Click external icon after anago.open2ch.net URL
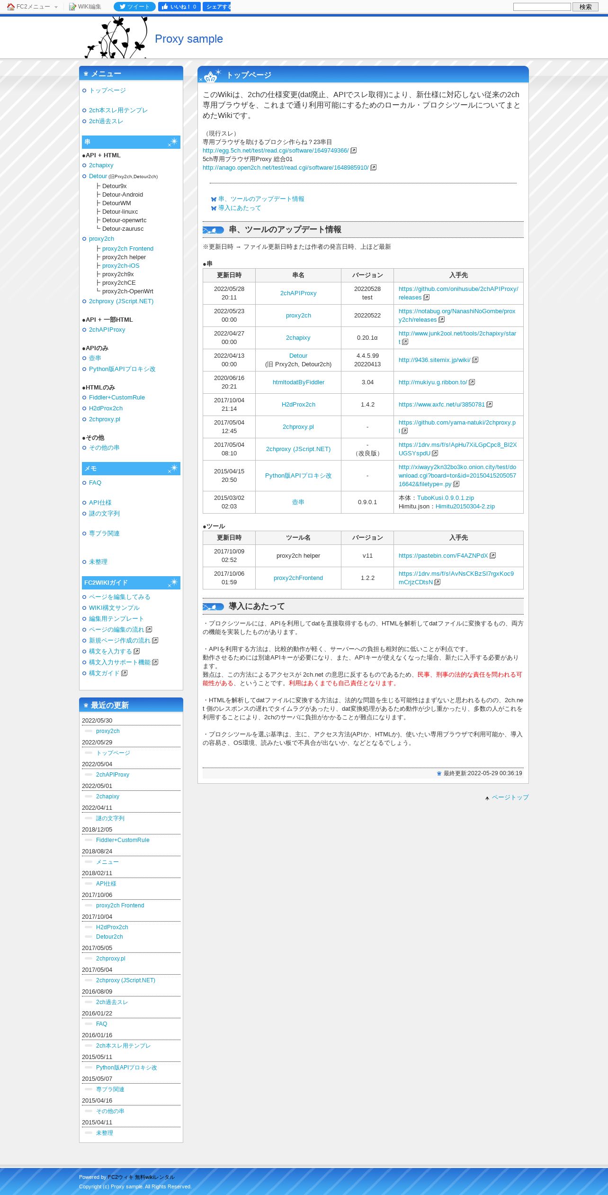The width and height of the screenshot is (608, 1195). coord(374,168)
